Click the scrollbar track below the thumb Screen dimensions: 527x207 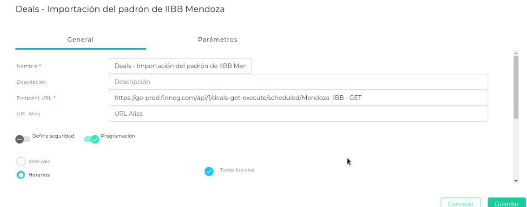pos(516,148)
